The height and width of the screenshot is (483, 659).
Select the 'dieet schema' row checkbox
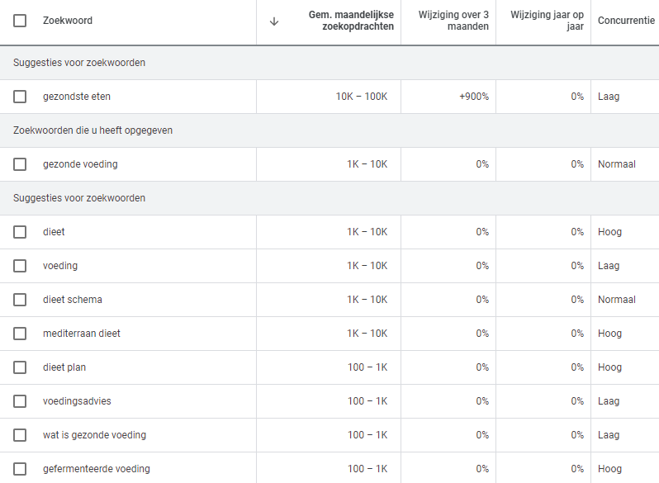(x=20, y=300)
